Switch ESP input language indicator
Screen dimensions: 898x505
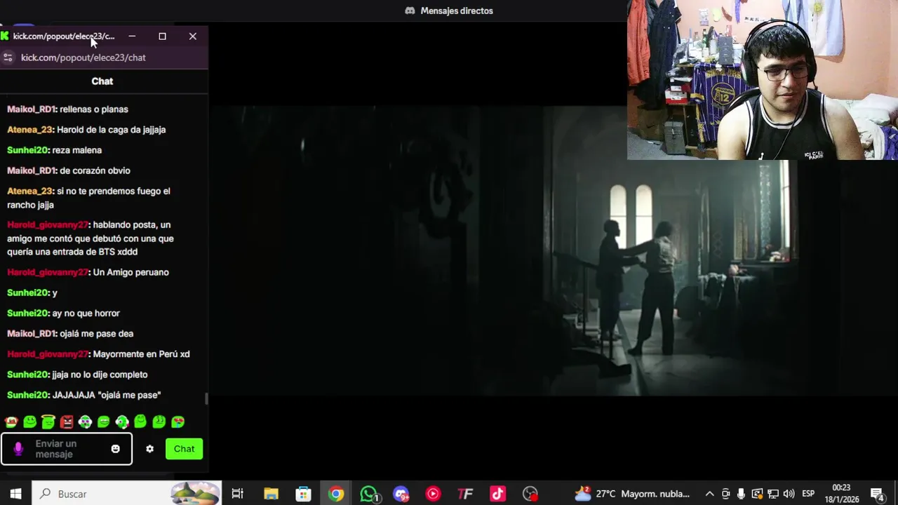tap(808, 494)
